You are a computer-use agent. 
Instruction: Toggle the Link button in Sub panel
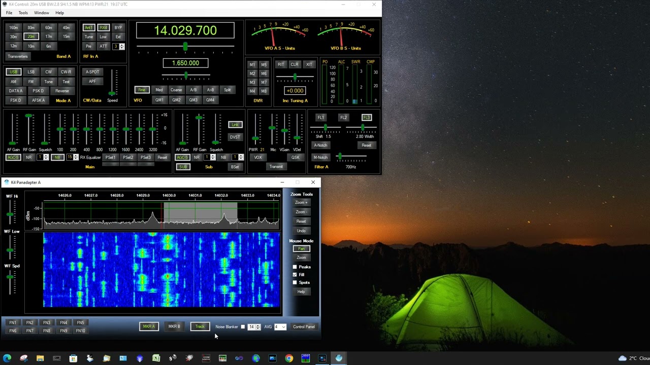pos(235,125)
